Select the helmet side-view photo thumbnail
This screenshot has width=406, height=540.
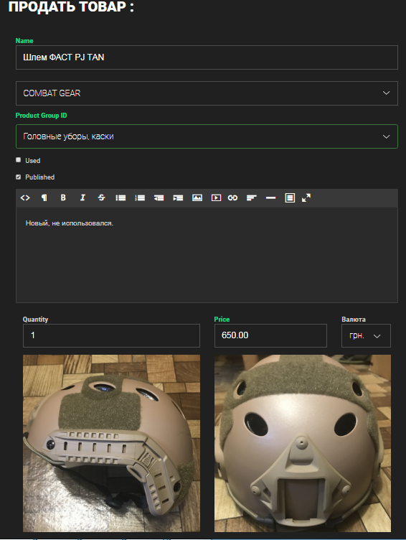[111, 443]
